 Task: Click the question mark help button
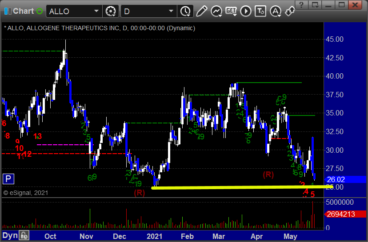pyautogui.click(x=301, y=5)
